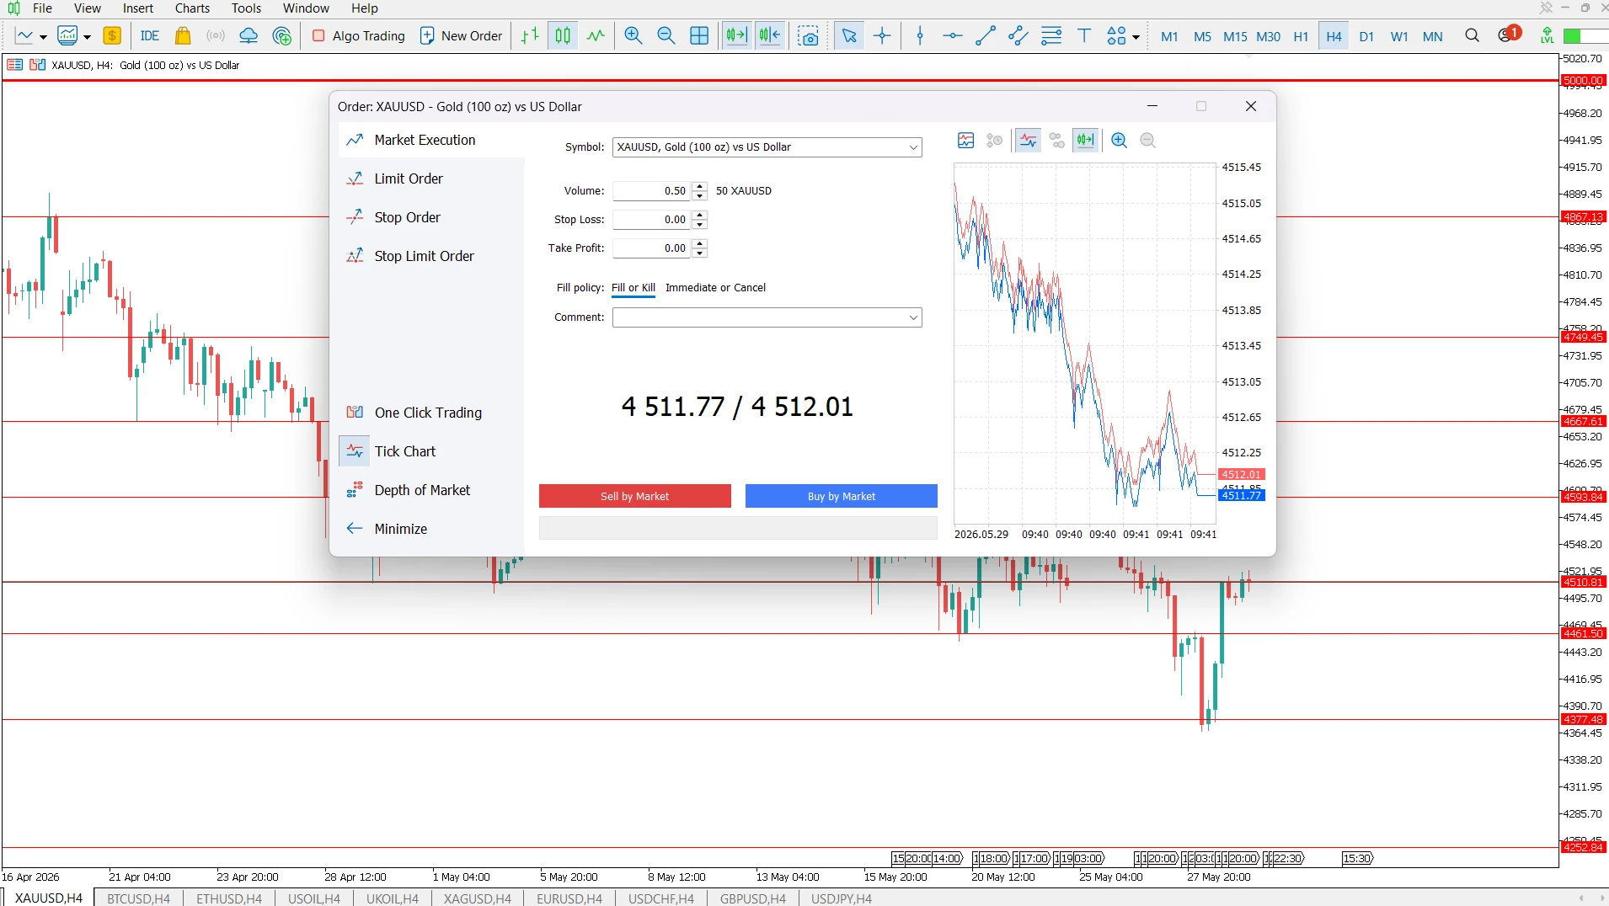Take a chart screenshot with camera icon
Screen dimensions: 1609x906
[808, 36]
